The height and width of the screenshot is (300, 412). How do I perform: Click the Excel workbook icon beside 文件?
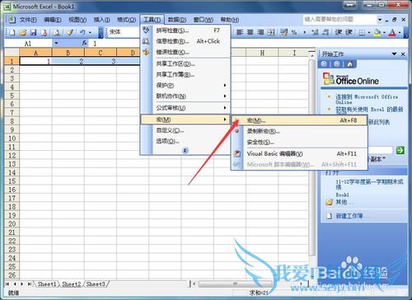[x=11, y=19]
